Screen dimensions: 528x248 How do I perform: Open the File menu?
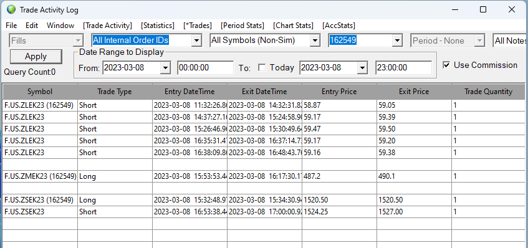[11, 26]
